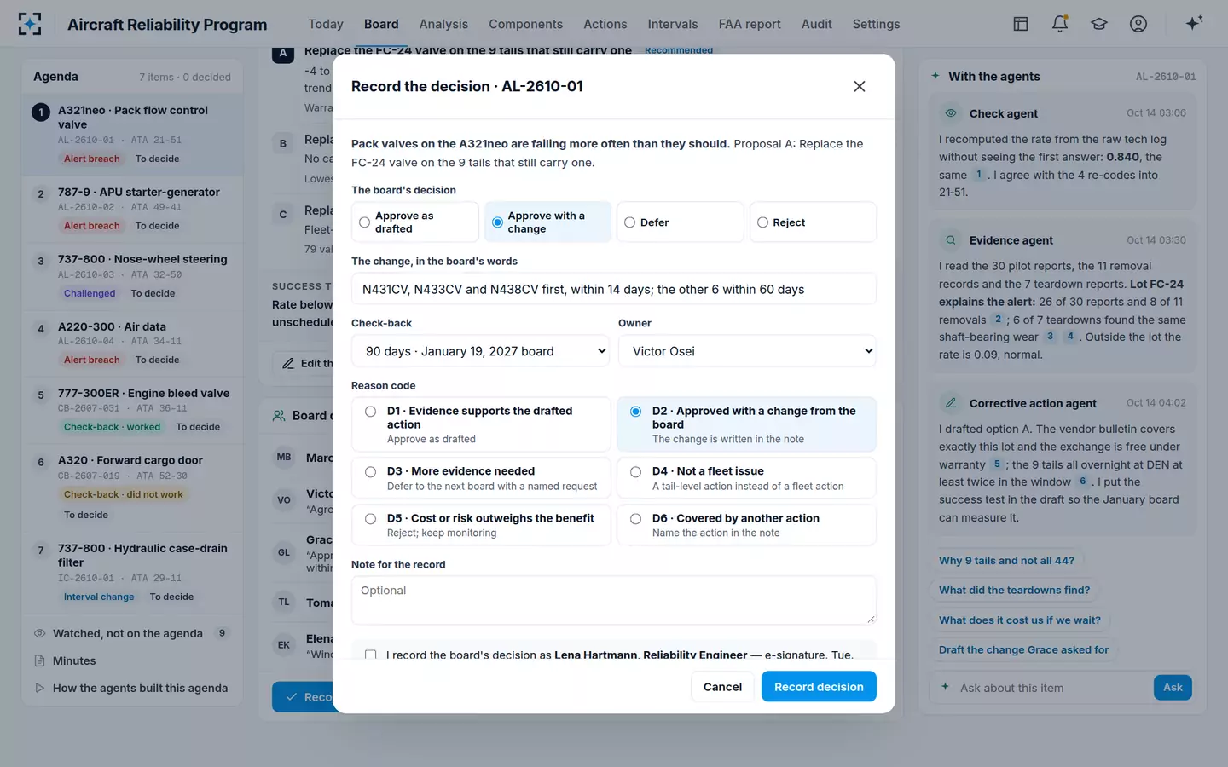Click suggestion Why 9 tails and not all 44?

pos(1007,560)
